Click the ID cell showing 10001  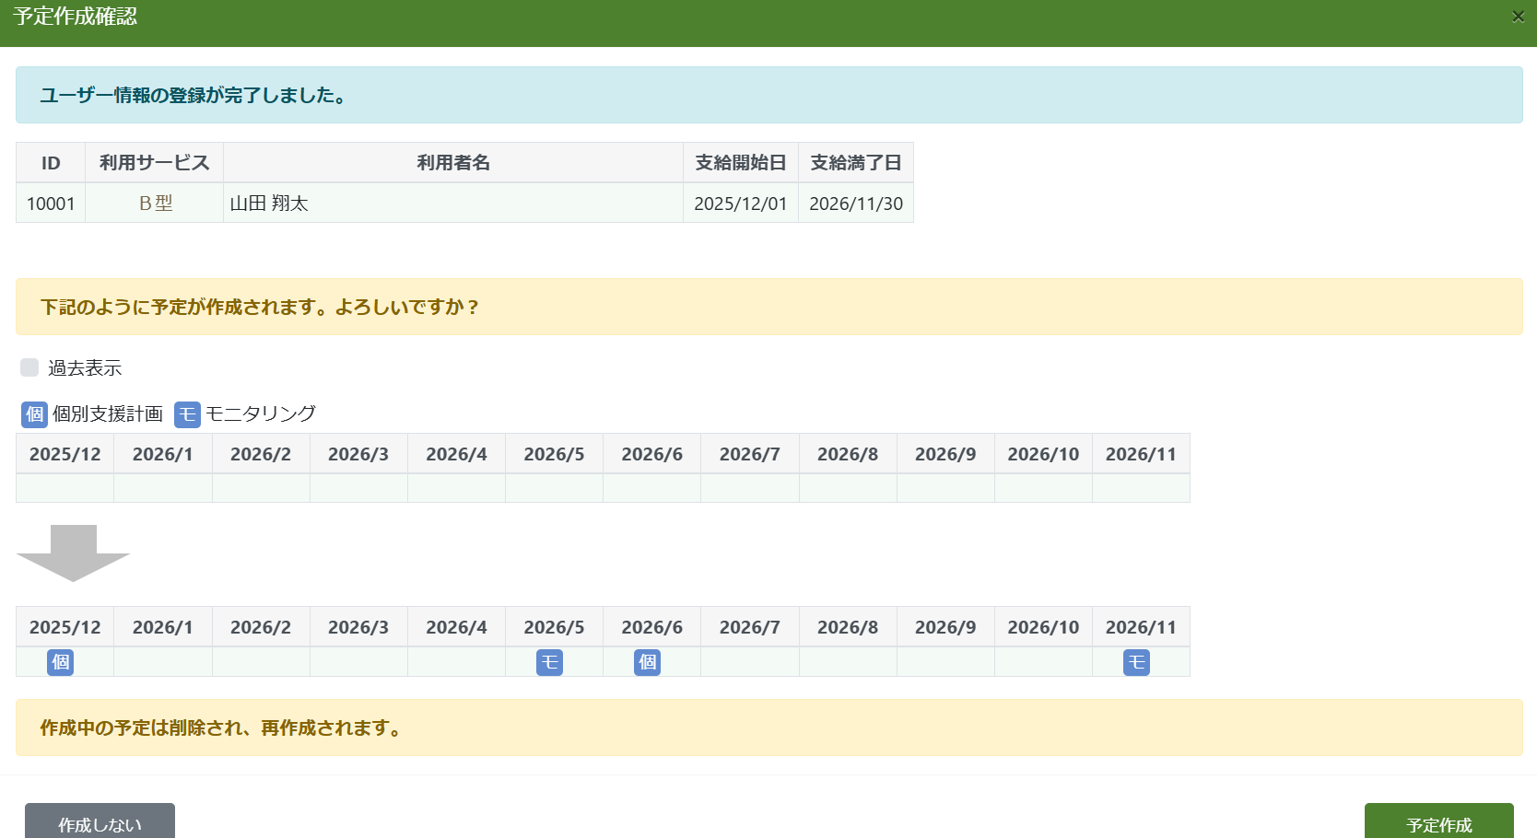pyautogui.click(x=51, y=204)
